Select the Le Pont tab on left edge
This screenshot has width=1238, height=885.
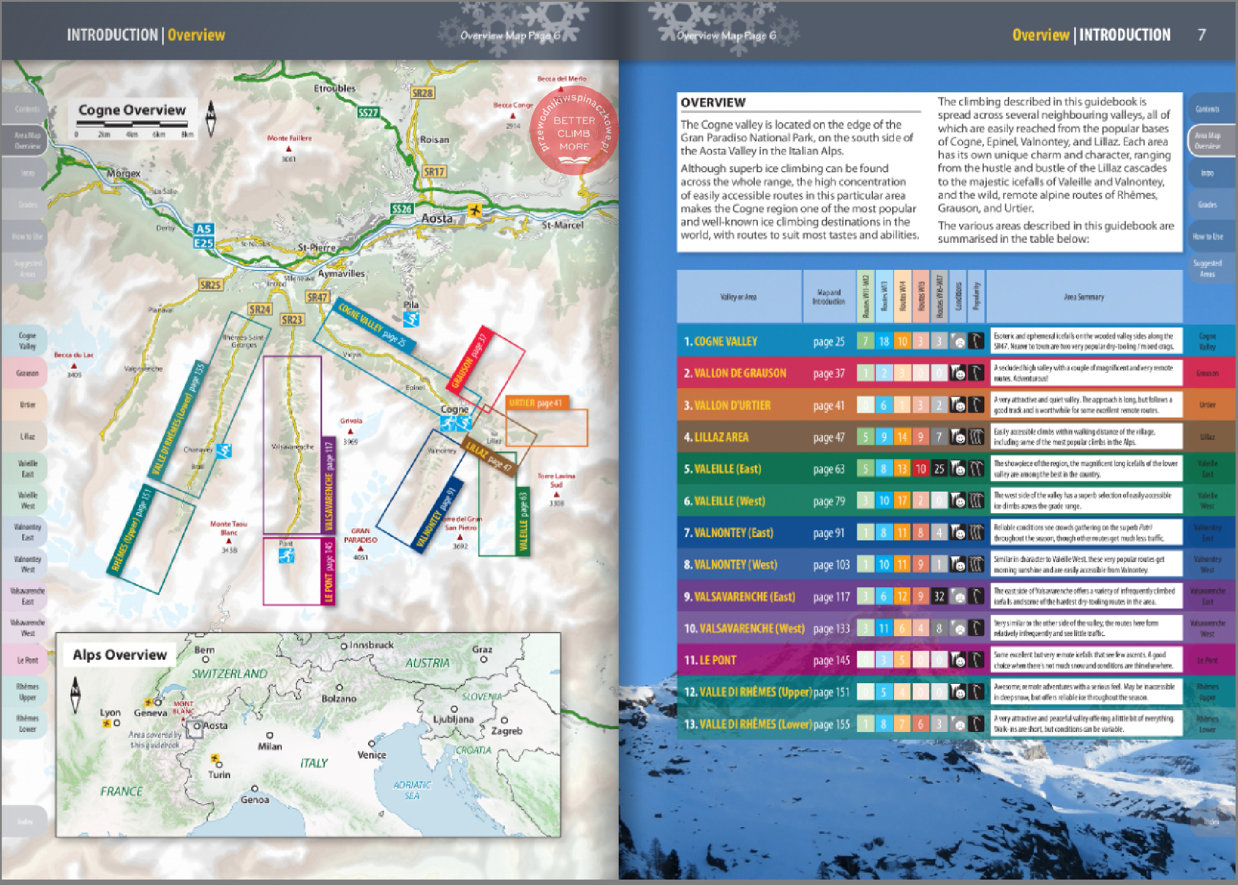tap(27, 660)
